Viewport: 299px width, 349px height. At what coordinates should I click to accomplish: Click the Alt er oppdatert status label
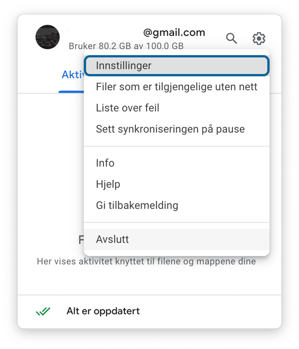(x=103, y=311)
